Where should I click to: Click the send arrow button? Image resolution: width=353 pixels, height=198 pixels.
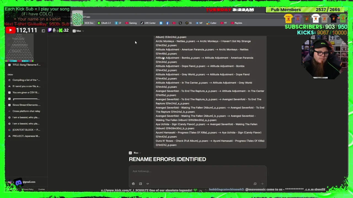coord(262,184)
